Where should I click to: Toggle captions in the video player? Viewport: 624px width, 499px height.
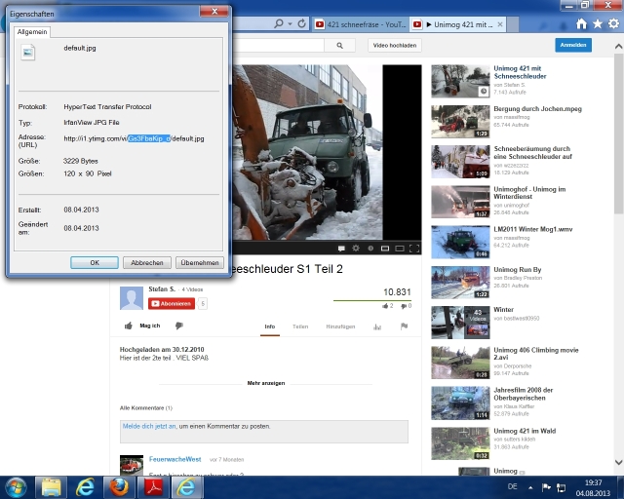coord(340,248)
